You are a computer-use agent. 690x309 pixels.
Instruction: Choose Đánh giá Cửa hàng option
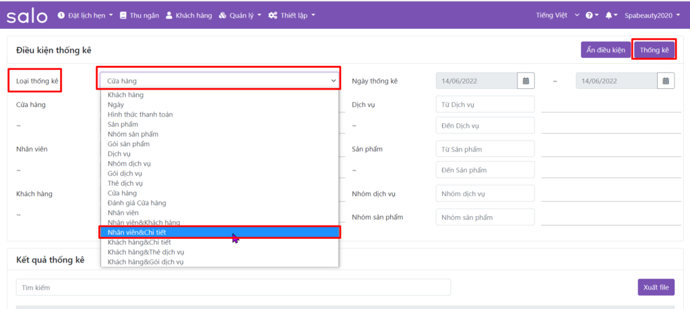220,203
